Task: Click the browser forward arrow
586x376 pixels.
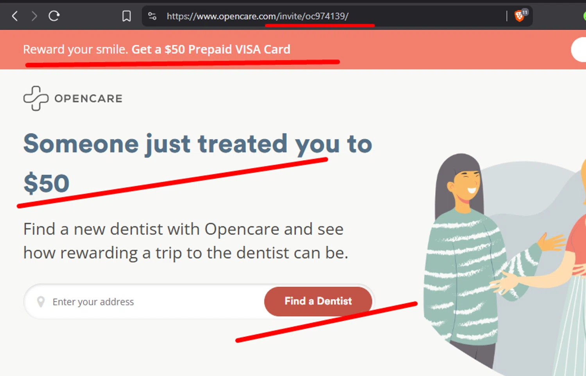Action: (34, 16)
